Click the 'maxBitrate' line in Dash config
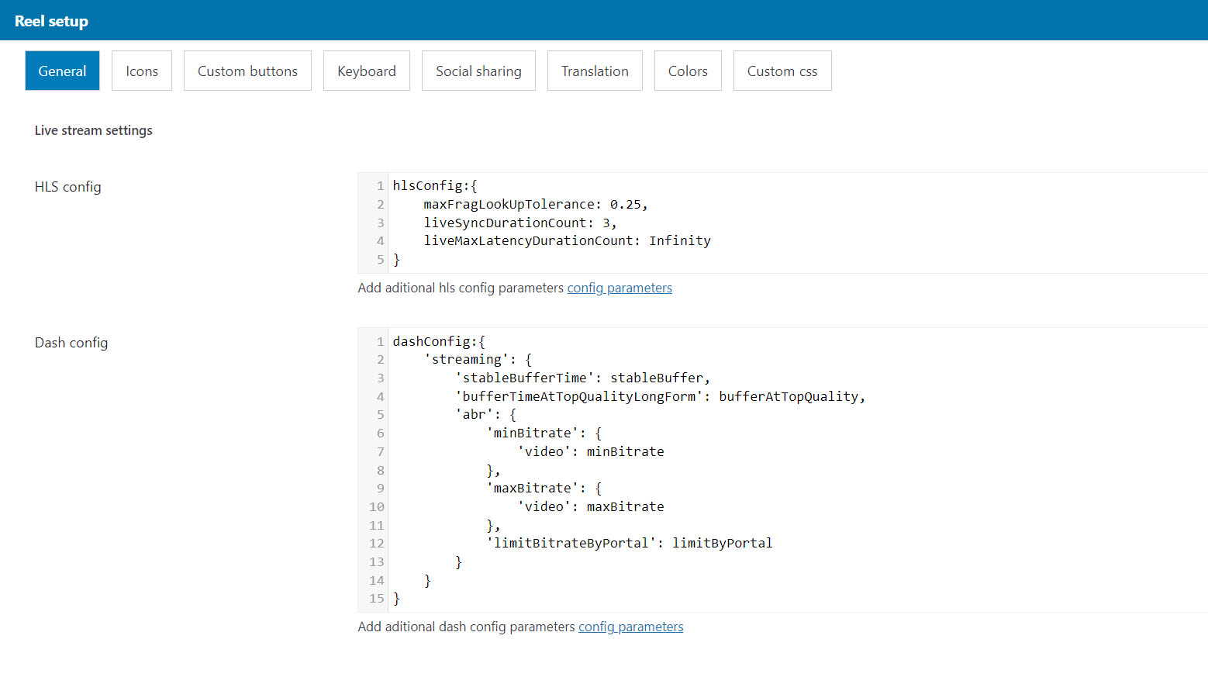Image resolution: width=1208 pixels, height=677 pixels. point(544,489)
